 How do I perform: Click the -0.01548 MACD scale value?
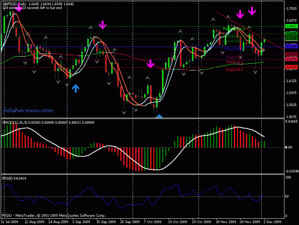click(291, 171)
